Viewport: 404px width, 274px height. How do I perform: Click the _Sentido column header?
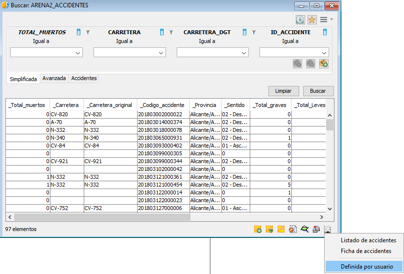pos(235,105)
